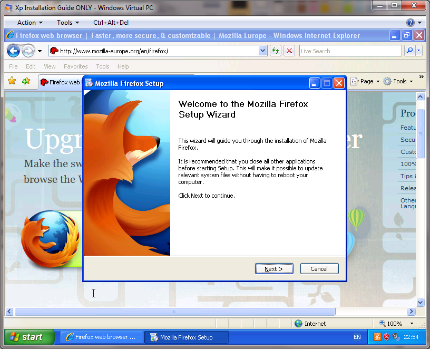Screen dimensions: 430x349
Task: Open the zoom level dropdown arrow
Action: [412, 324]
